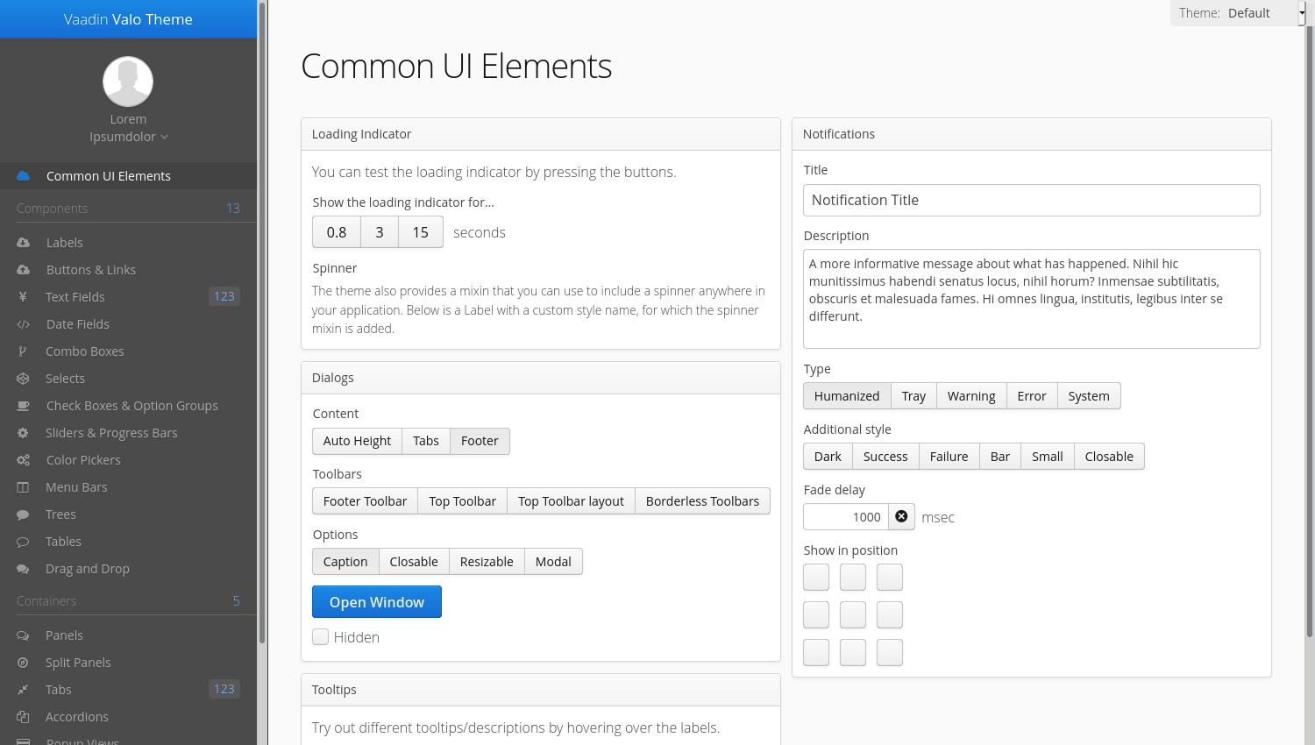The width and height of the screenshot is (1315, 745).
Task: Click the icon beside Selects
Action: tap(23, 379)
